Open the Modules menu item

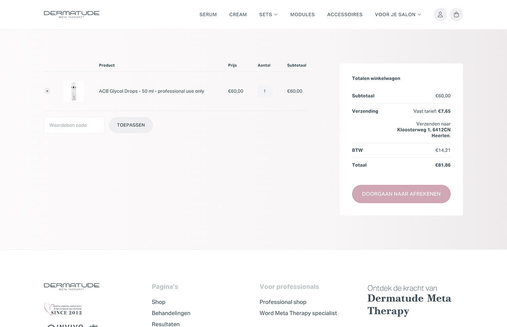[x=302, y=15]
